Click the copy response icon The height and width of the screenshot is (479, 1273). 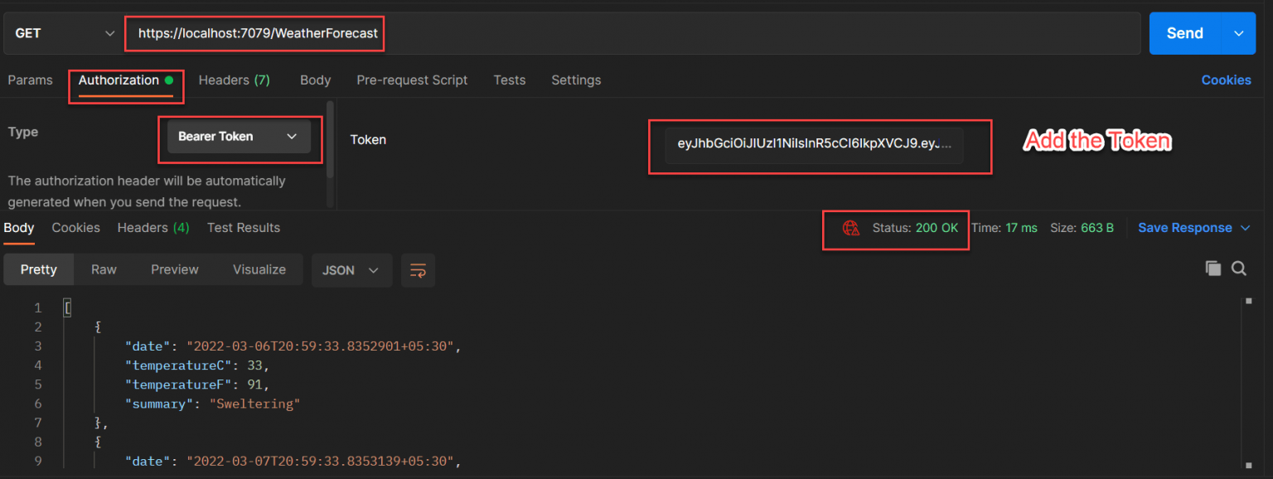pyautogui.click(x=1212, y=268)
